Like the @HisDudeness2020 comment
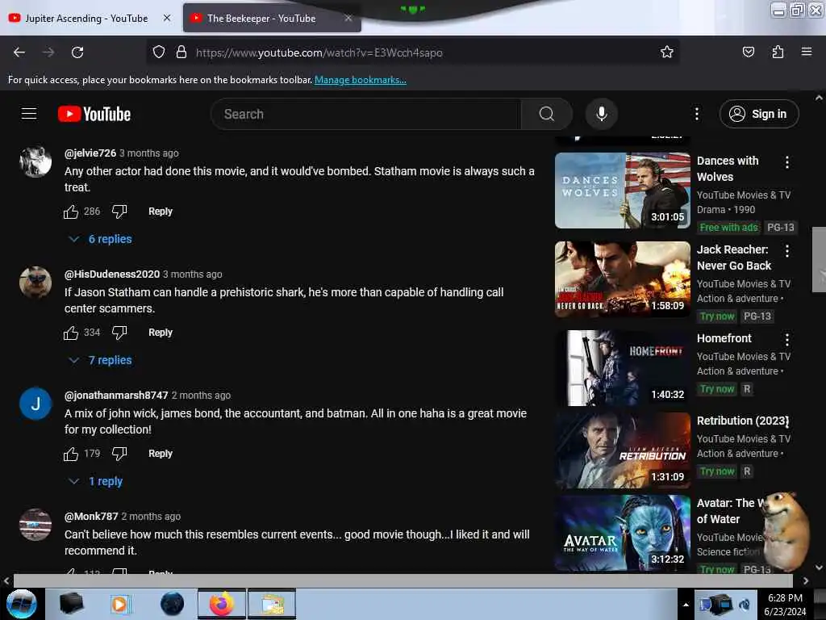The width and height of the screenshot is (826, 620). coord(71,333)
